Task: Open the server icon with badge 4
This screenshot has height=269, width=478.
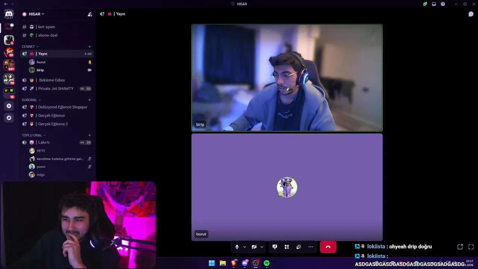Action: pyautogui.click(x=9, y=40)
